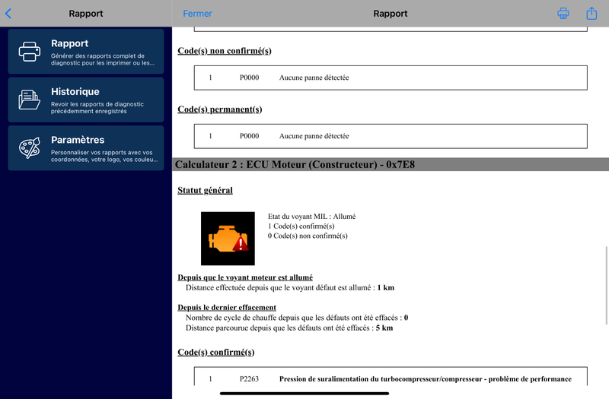Image resolution: width=609 pixels, height=399 pixels.
Task: Click the P0000 row under non confirmé
Action: 391,78
